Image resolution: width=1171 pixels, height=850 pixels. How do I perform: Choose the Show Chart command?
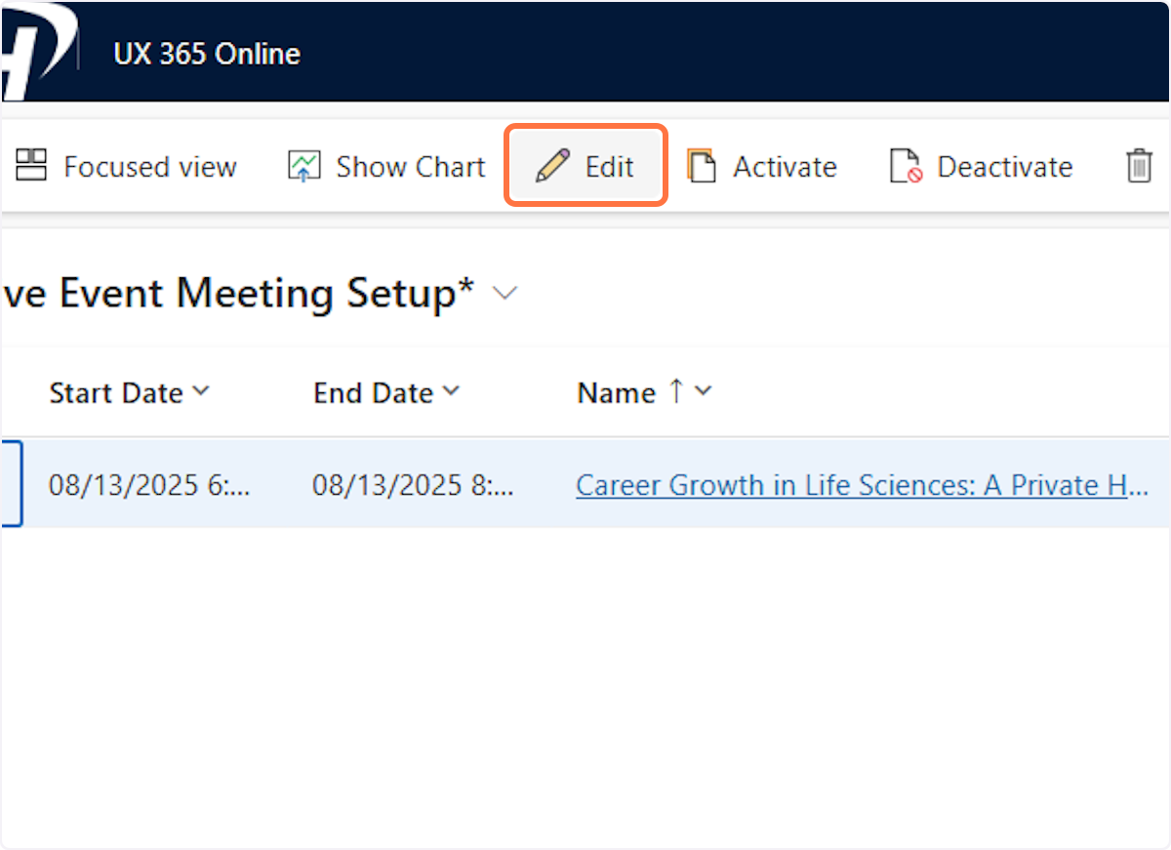coord(410,167)
